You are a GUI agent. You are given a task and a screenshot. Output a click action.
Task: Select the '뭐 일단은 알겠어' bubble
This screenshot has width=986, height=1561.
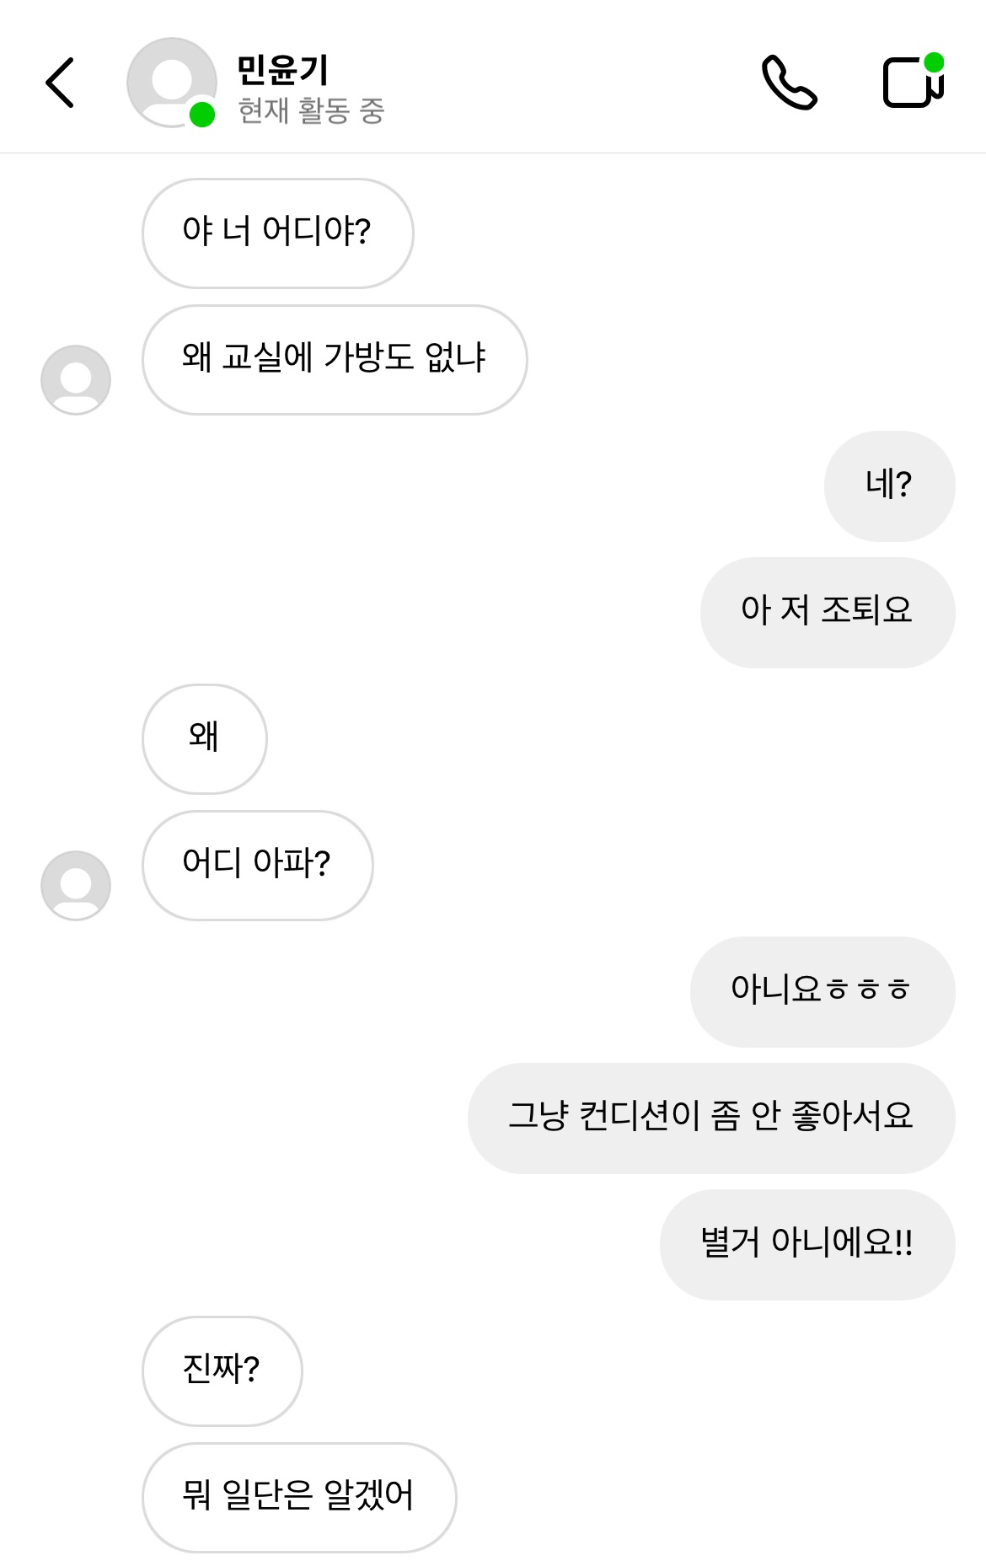coord(298,1497)
